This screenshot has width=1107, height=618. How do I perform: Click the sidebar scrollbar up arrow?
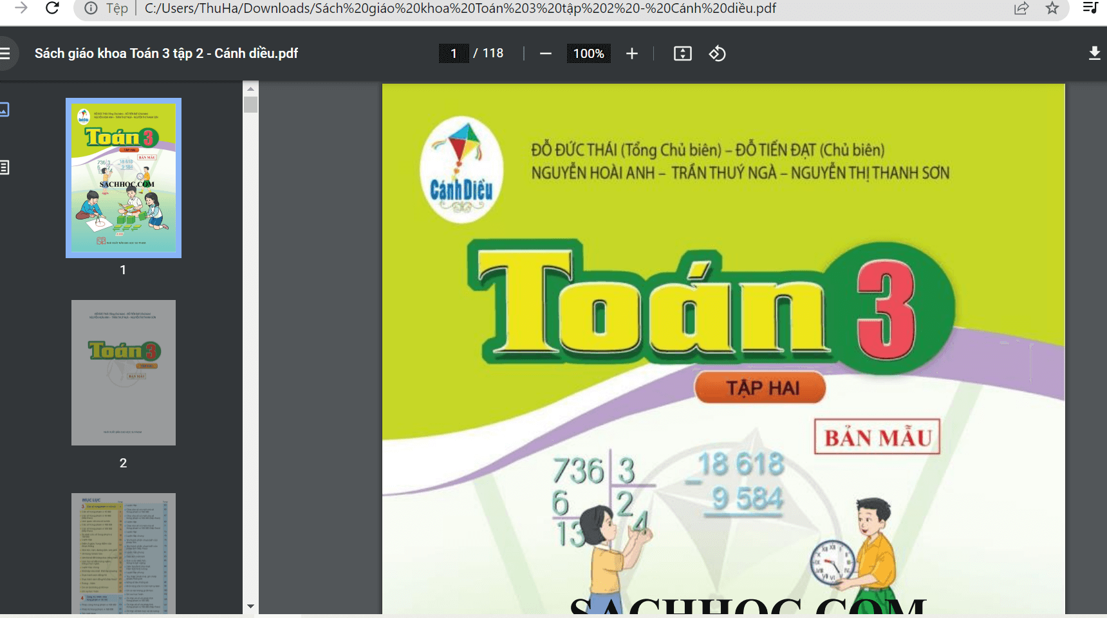click(x=250, y=88)
